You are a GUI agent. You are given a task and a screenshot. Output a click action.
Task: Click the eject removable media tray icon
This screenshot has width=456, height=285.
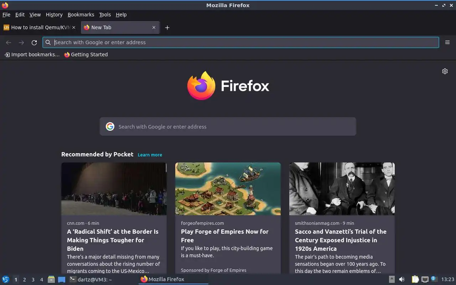click(392, 279)
